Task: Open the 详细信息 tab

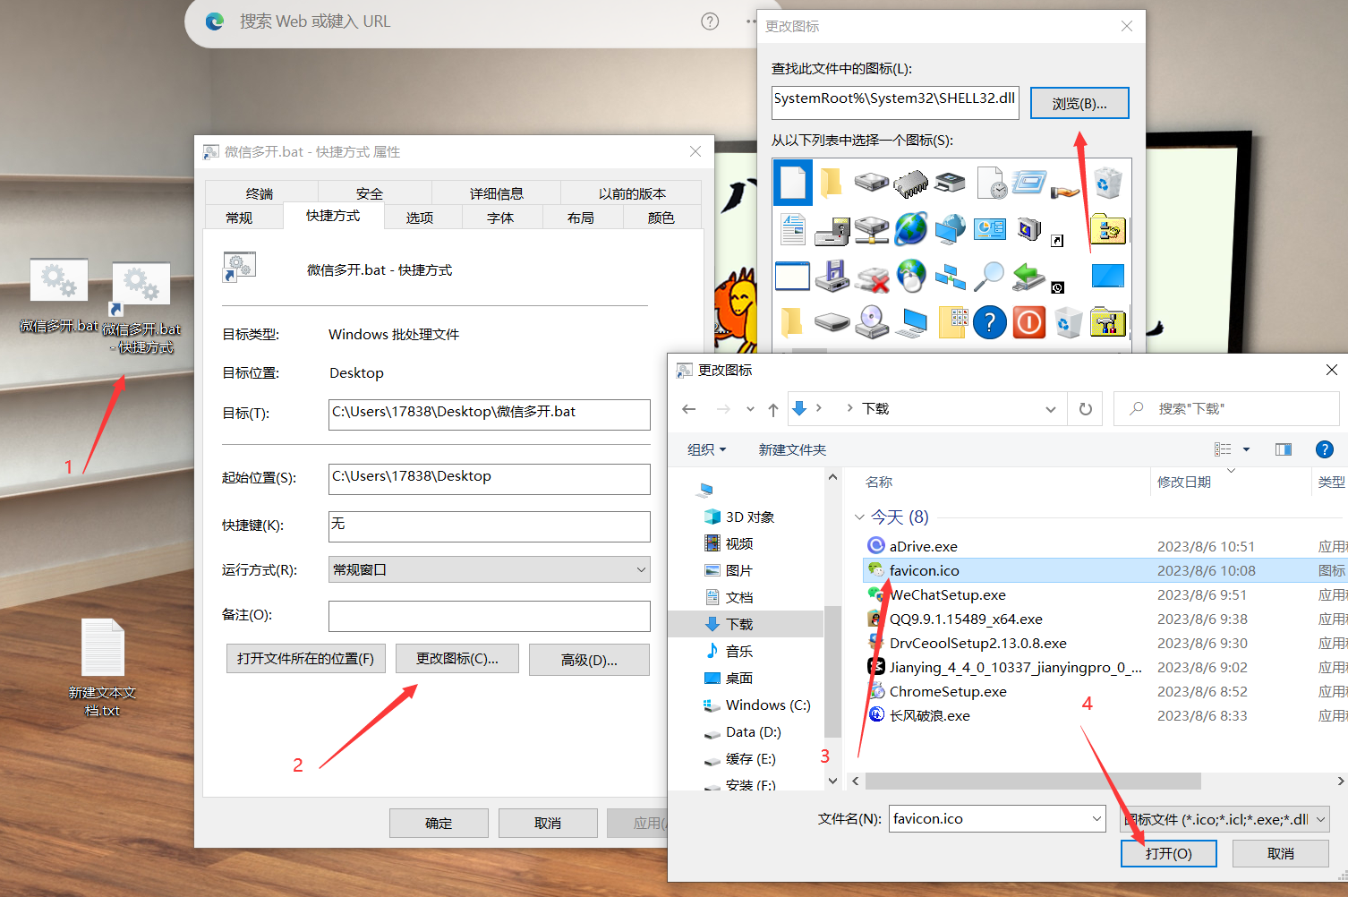Action: tap(497, 193)
